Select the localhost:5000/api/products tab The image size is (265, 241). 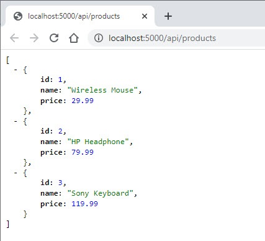coord(80,16)
